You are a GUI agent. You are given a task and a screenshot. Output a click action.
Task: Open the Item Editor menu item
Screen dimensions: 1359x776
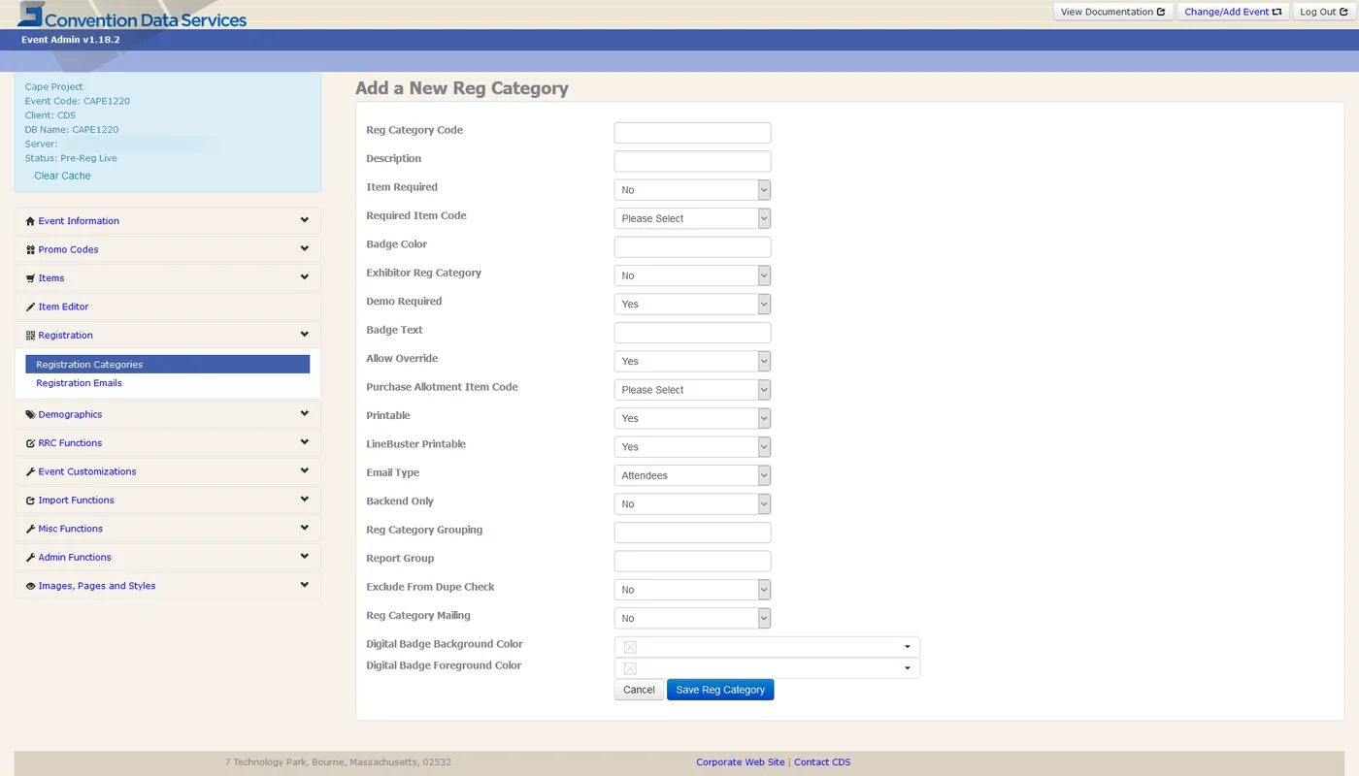click(x=63, y=307)
